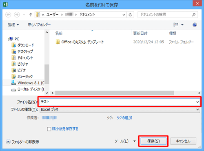Select the ローカル ディスク drive
Image resolution: width=204 pixels, height=151 pixels.
pos(28,89)
